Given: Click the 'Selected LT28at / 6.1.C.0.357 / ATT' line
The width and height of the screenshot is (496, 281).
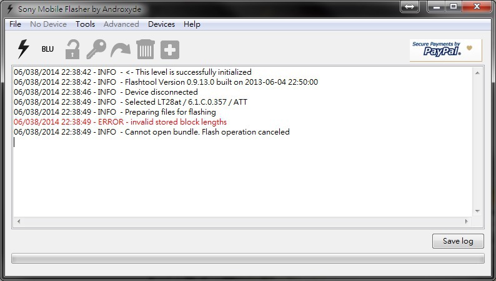Looking at the screenshot, I should 131,102.
